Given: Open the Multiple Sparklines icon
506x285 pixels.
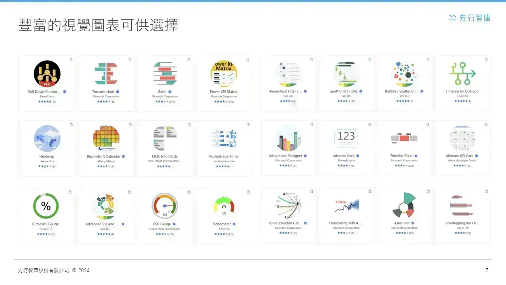Looking at the screenshot, I should 224,139.
